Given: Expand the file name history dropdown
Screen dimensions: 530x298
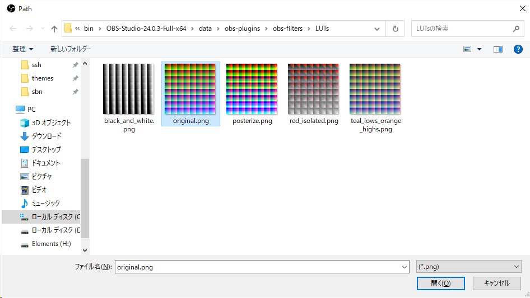Looking at the screenshot, I should coord(405,267).
